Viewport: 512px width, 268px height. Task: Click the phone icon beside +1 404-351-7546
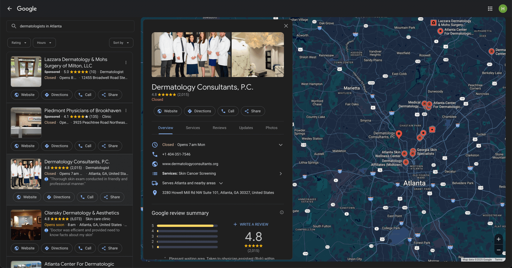[x=155, y=154]
